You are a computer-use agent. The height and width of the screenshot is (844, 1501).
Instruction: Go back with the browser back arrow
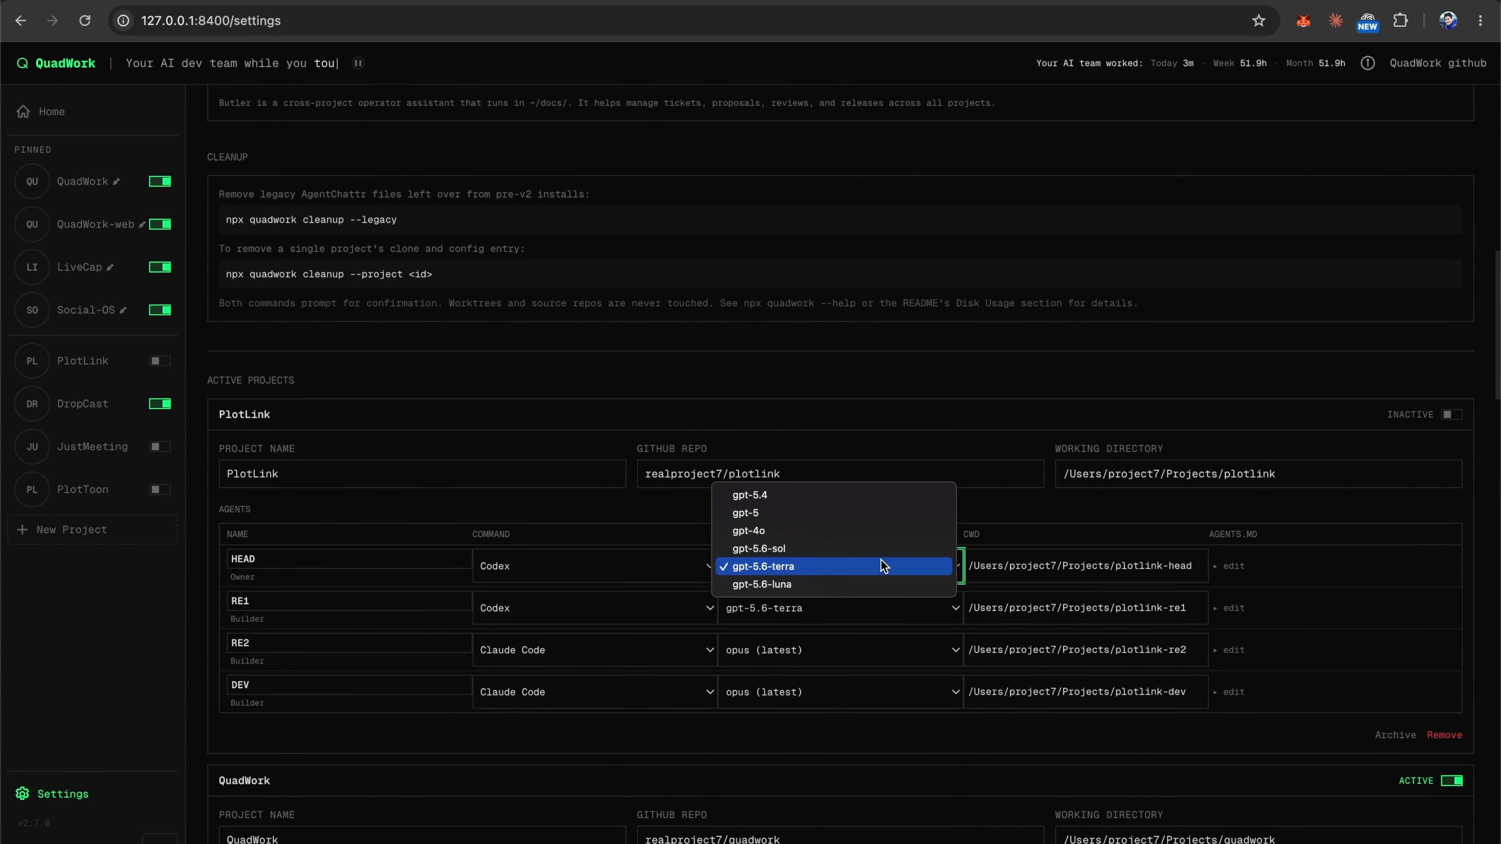21,21
